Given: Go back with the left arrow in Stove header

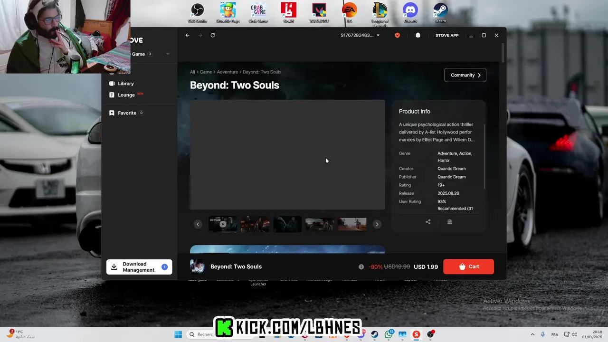Looking at the screenshot, I should pyautogui.click(x=187, y=35).
